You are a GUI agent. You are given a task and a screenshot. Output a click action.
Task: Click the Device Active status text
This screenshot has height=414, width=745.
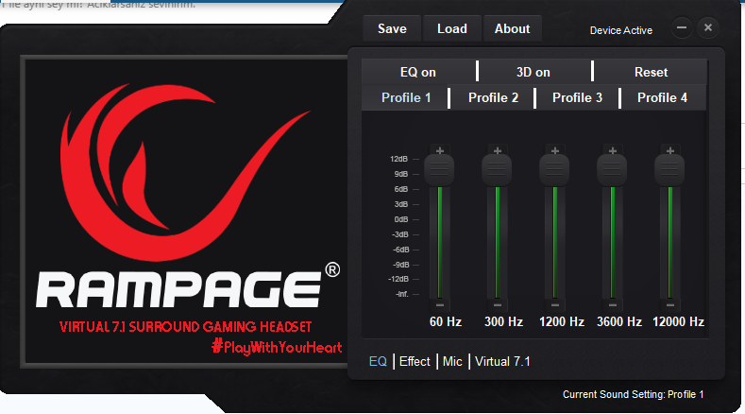pyautogui.click(x=621, y=30)
